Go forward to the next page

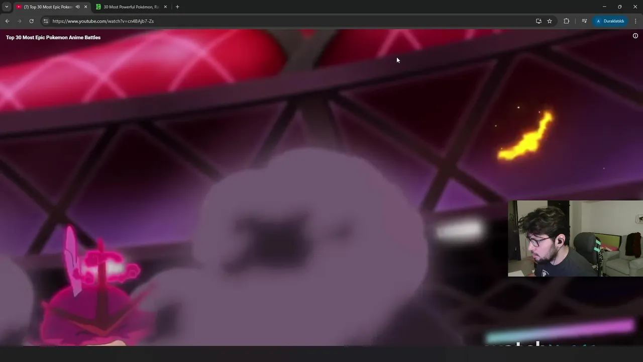(19, 21)
